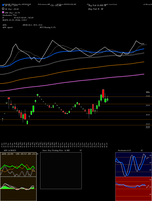Click the magenta 200 Day legend swatch
Viewport: 152px width, 201px height.
click(3, 12)
